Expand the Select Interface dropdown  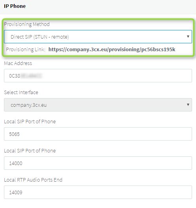click(x=98, y=105)
